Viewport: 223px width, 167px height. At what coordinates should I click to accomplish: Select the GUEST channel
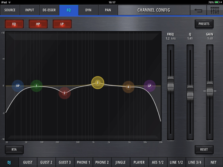tap(28, 163)
